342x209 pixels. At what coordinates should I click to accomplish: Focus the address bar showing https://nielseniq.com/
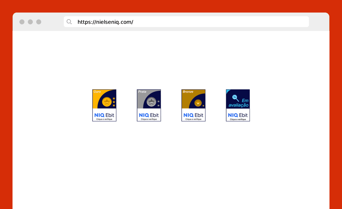[x=186, y=22]
